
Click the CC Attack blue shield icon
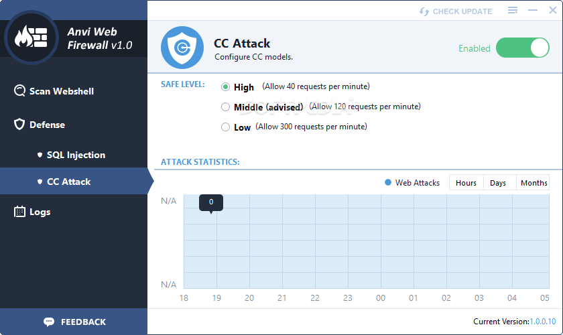click(x=182, y=48)
